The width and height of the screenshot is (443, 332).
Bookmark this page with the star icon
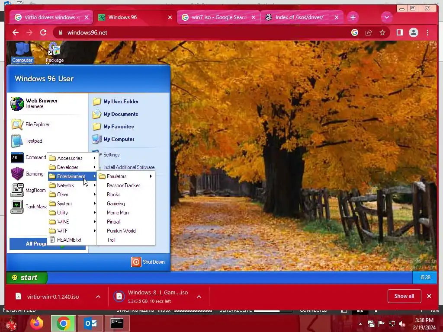[382, 32]
